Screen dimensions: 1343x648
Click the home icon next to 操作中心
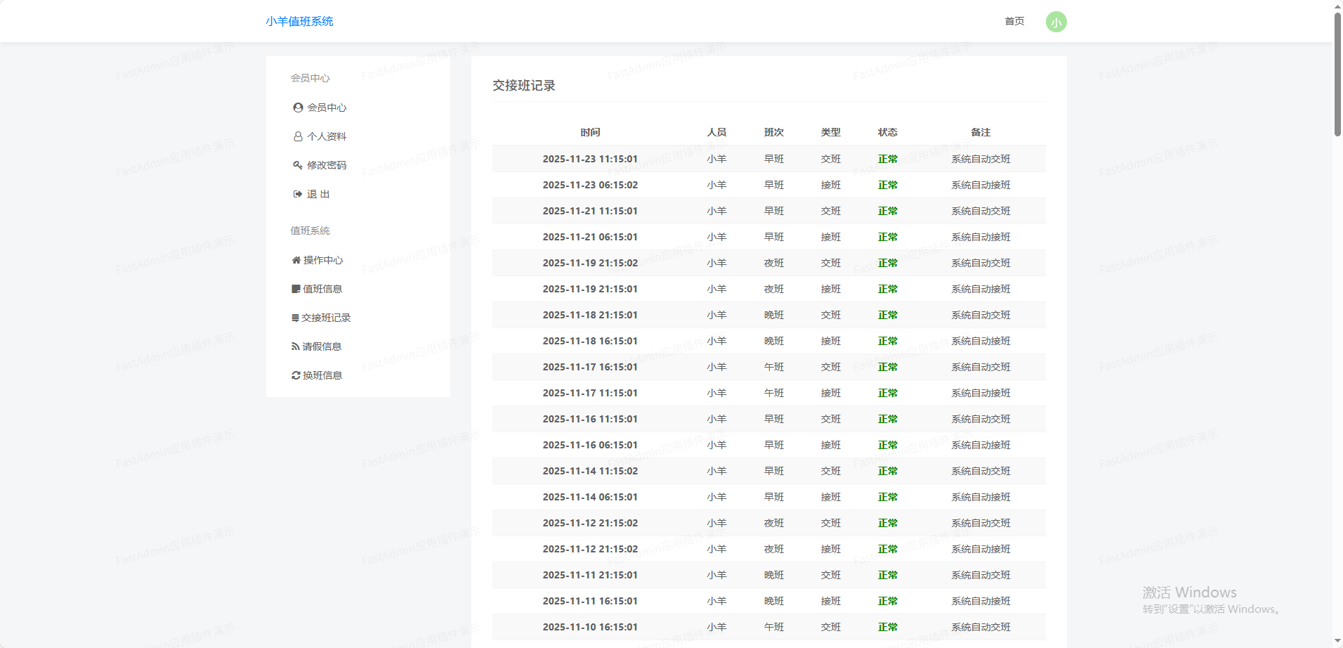[296, 260]
